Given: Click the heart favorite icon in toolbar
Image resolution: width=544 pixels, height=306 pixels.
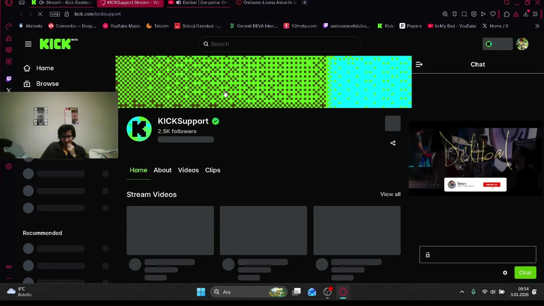Looking at the screenshot, I should point(493,14).
